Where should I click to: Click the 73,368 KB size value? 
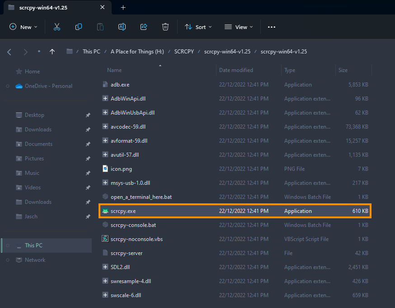click(x=357, y=127)
